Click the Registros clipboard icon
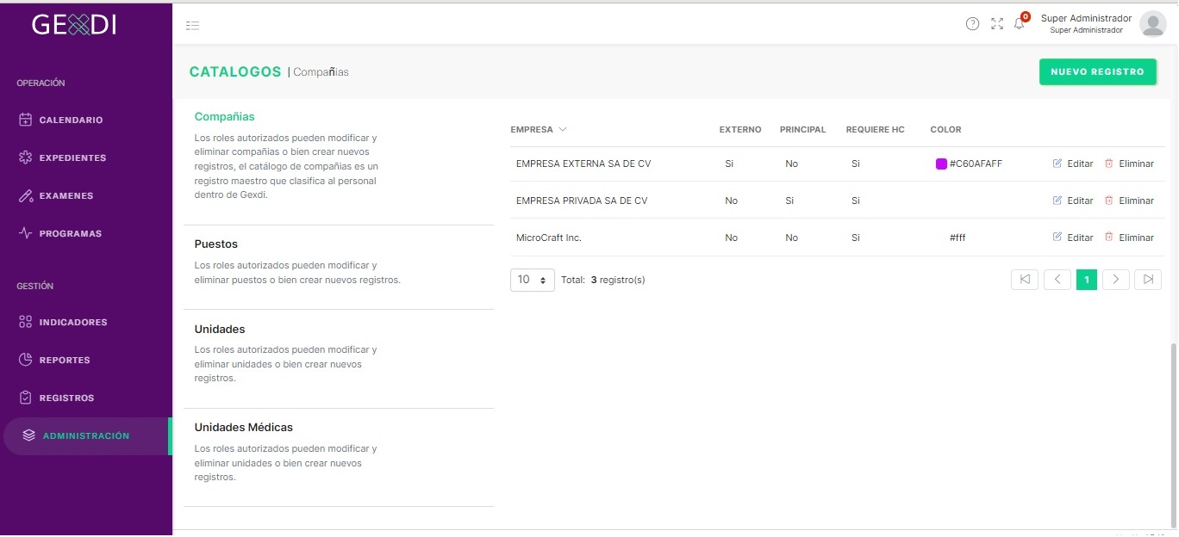The height and width of the screenshot is (537, 1179). 26,398
